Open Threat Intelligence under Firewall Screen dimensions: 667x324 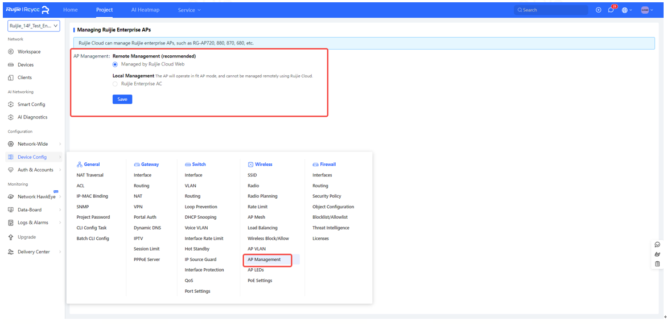coord(331,228)
